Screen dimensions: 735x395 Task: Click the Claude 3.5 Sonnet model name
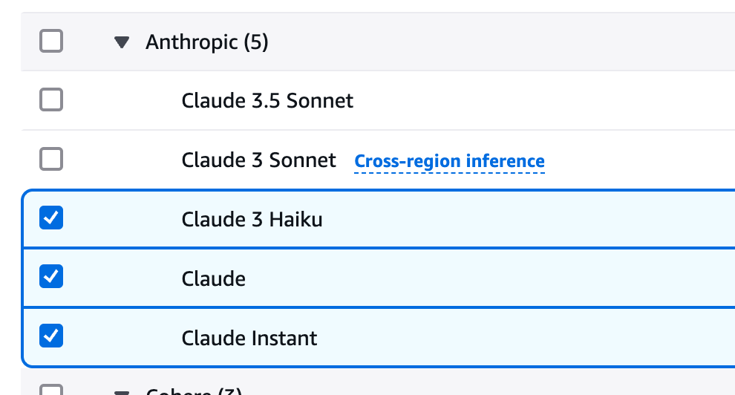(x=267, y=100)
